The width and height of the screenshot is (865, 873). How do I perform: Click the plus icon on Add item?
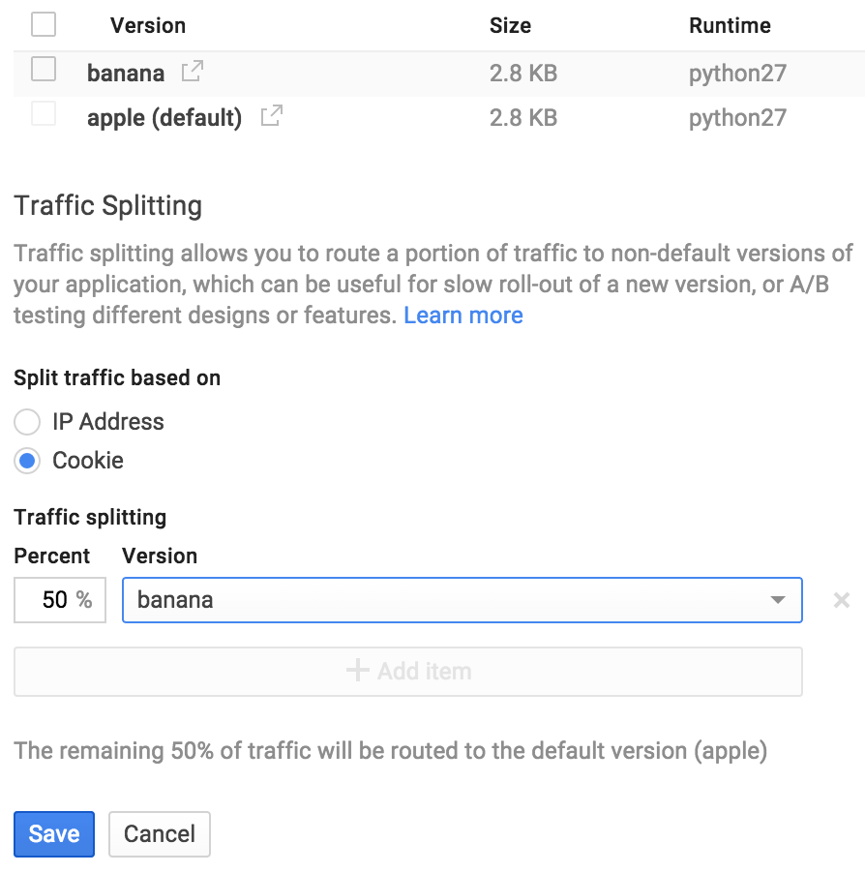[x=358, y=671]
